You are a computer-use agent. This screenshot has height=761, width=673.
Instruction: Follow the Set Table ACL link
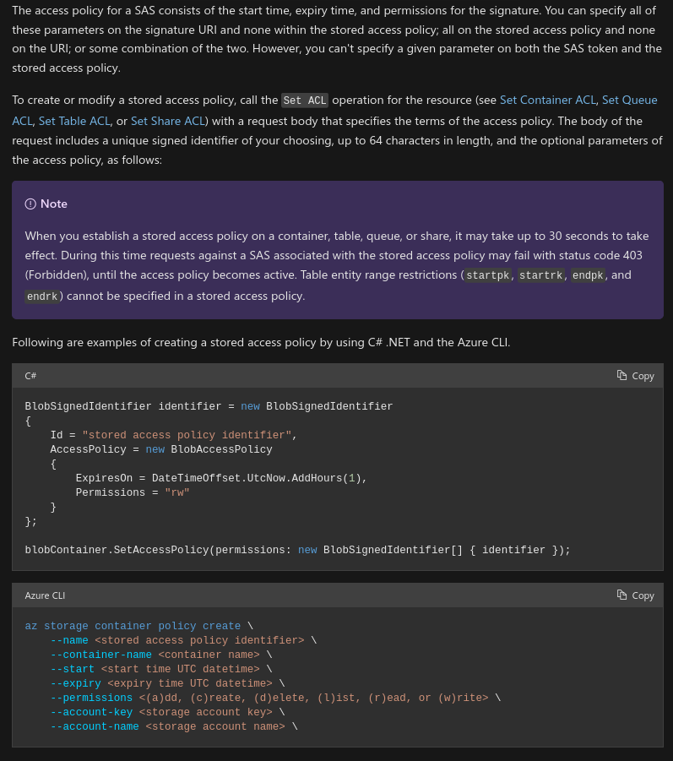pyautogui.click(x=74, y=121)
